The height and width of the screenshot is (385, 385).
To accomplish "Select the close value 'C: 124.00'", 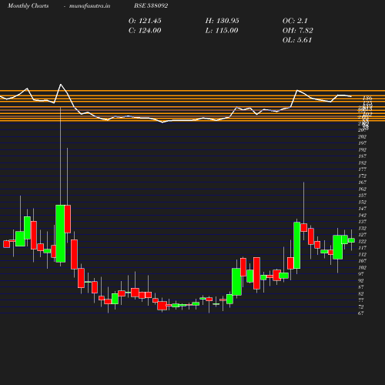I will pos(145,31).
